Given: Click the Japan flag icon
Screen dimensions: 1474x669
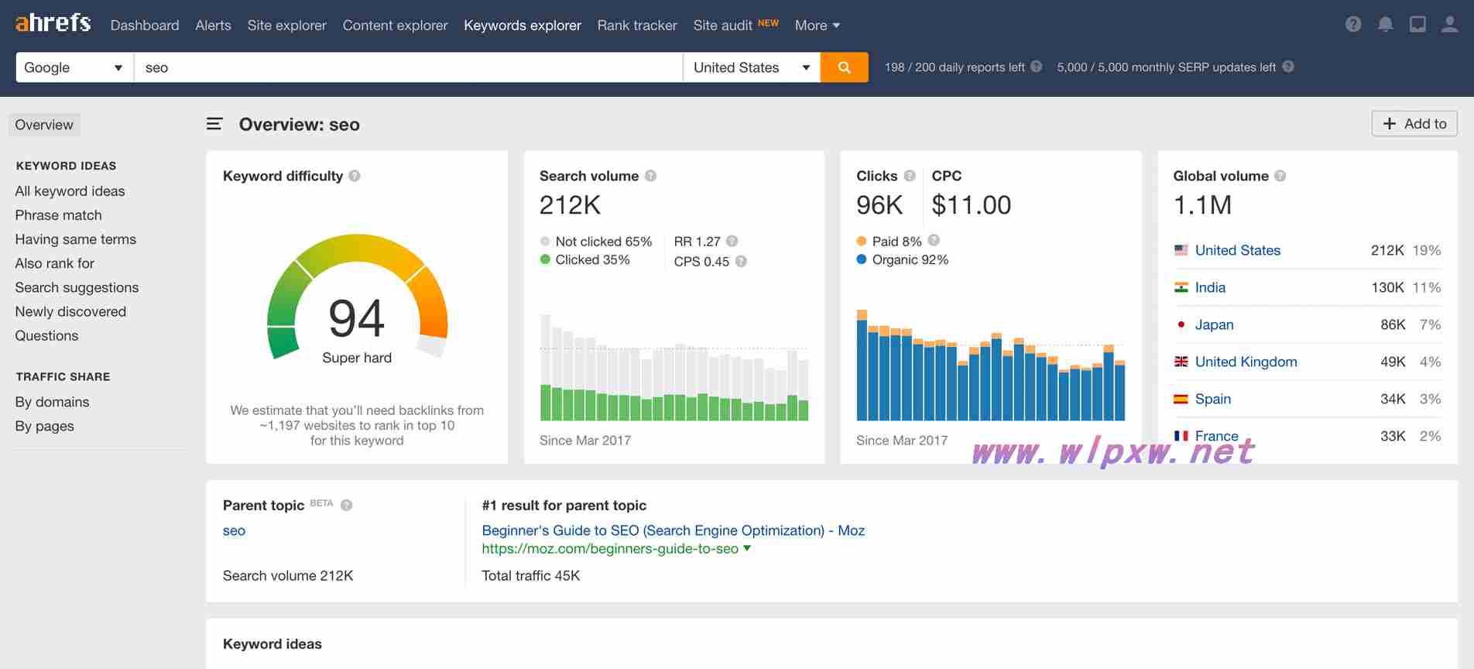Looking at the screenshot, I should (x=1181, y=324).
